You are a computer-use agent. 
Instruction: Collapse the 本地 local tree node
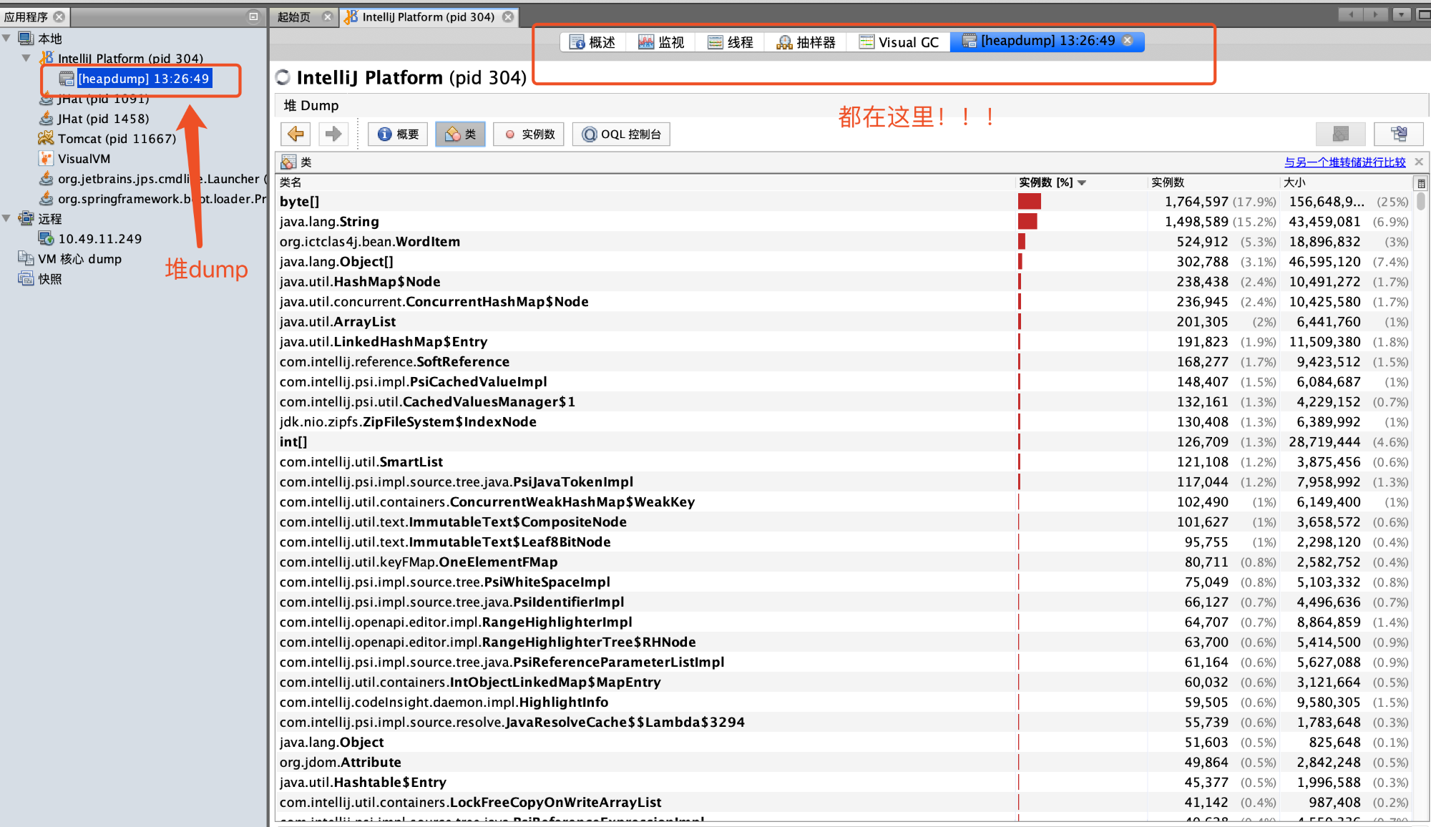point(6,37)
